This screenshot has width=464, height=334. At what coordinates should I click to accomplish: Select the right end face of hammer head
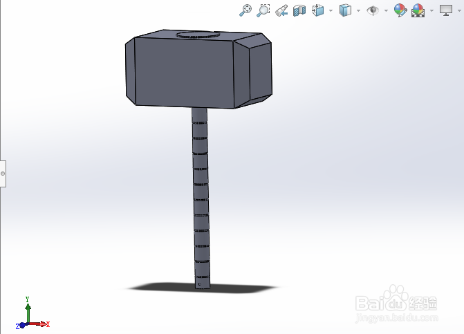click(261, 71)
